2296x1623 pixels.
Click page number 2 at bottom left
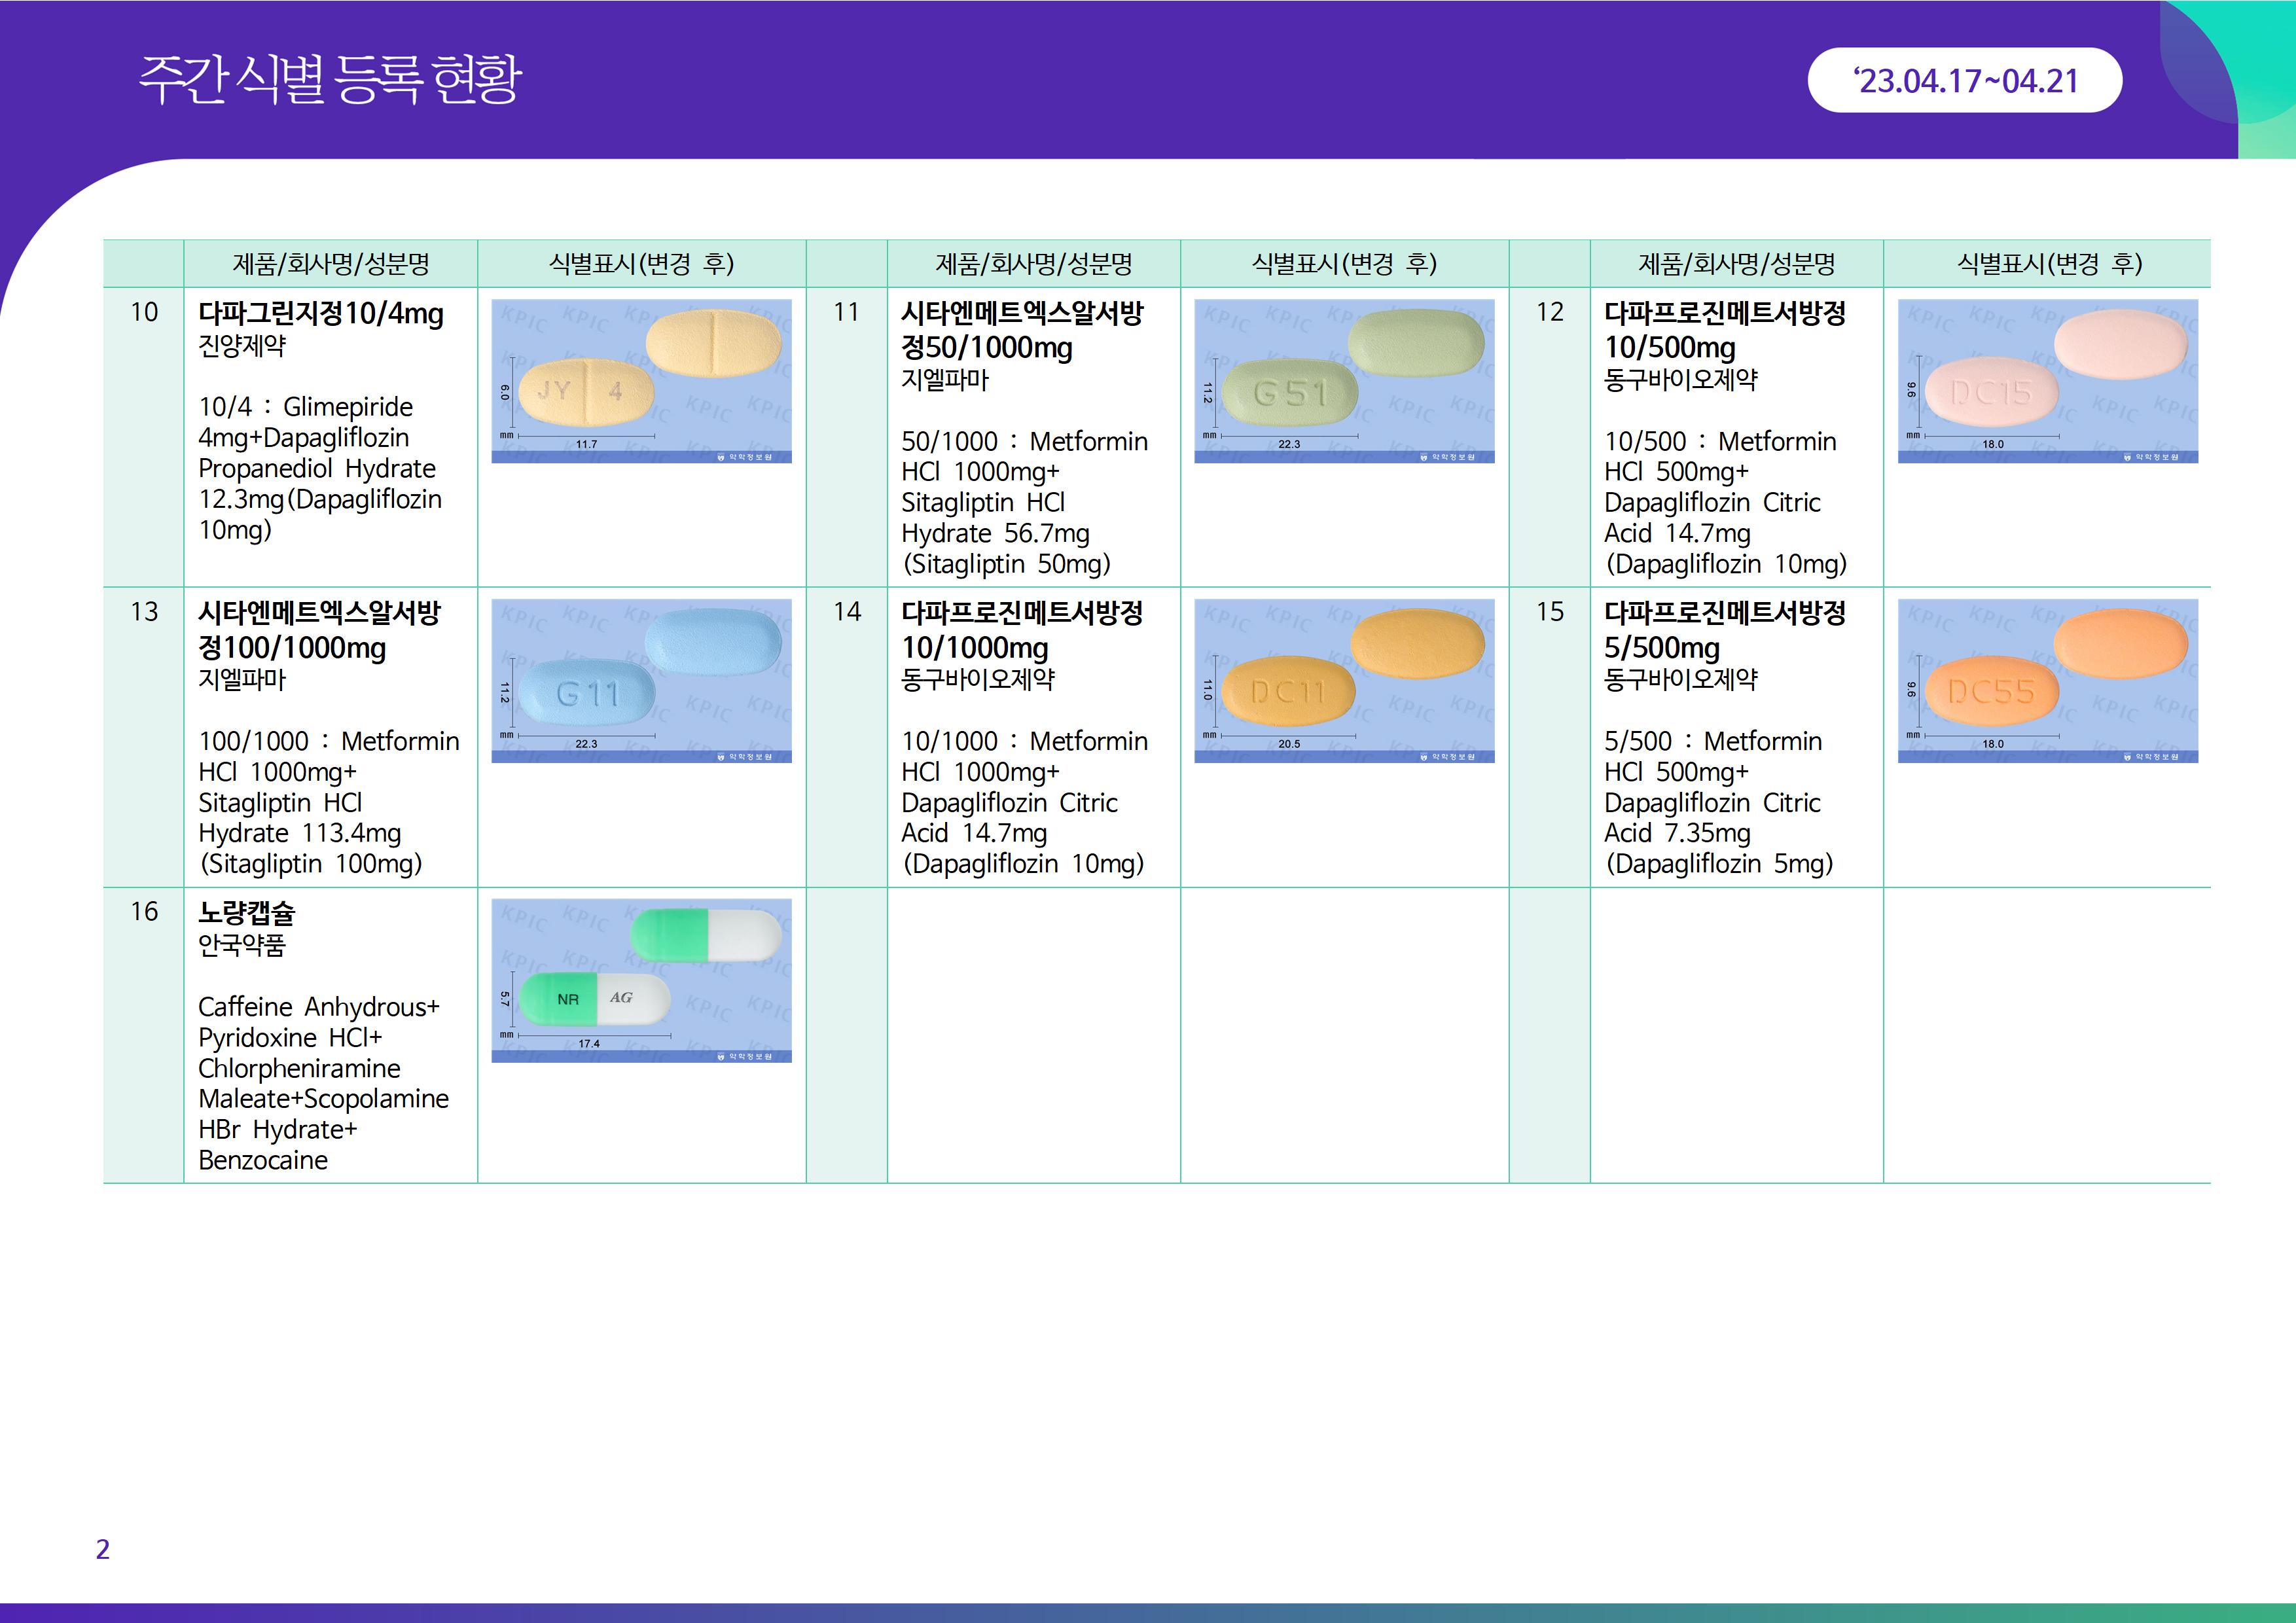(102, 1549)
